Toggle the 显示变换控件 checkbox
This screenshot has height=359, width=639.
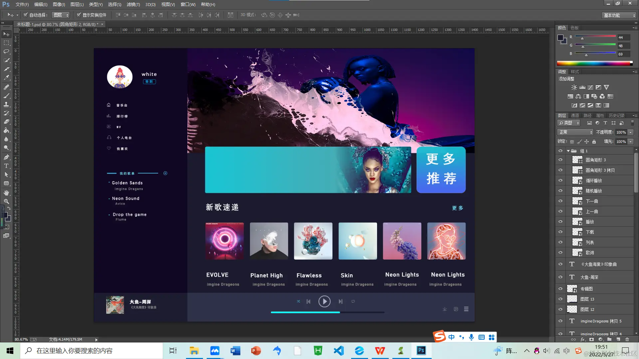point(79,15)
